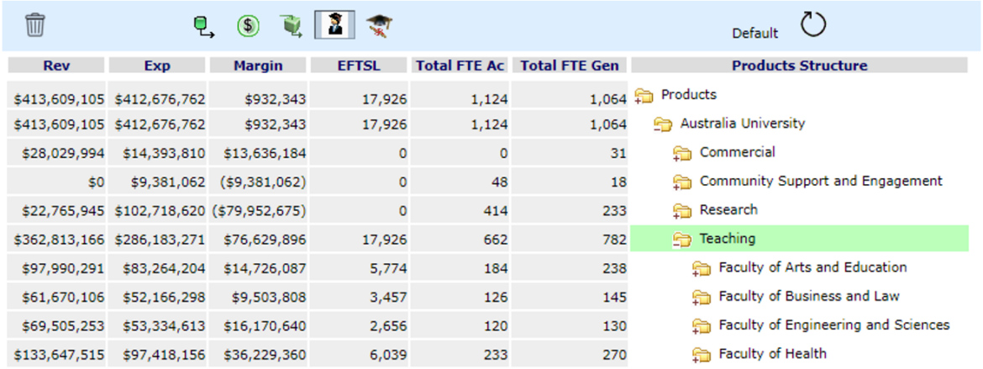Select Faculty of Arts and Education
Screen dimensions: 983x369
click(x=812, y=267)
